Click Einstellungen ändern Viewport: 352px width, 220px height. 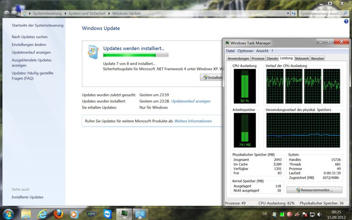[x=29, y=45]
